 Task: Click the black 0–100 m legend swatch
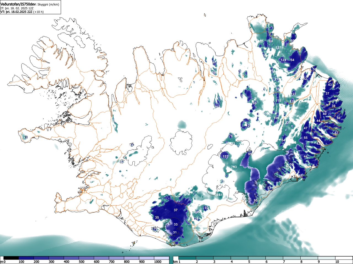point(11,258)
